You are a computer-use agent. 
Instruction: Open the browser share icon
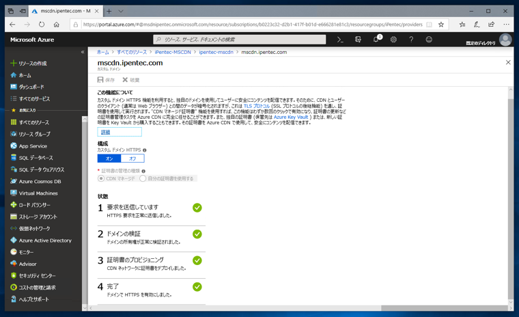492,25
